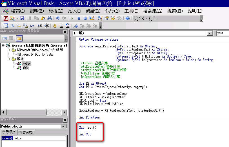Clear All Bookmarks icon
This screenshot has height=147, width=229.
pyautogui.click(x=95, y=26)
